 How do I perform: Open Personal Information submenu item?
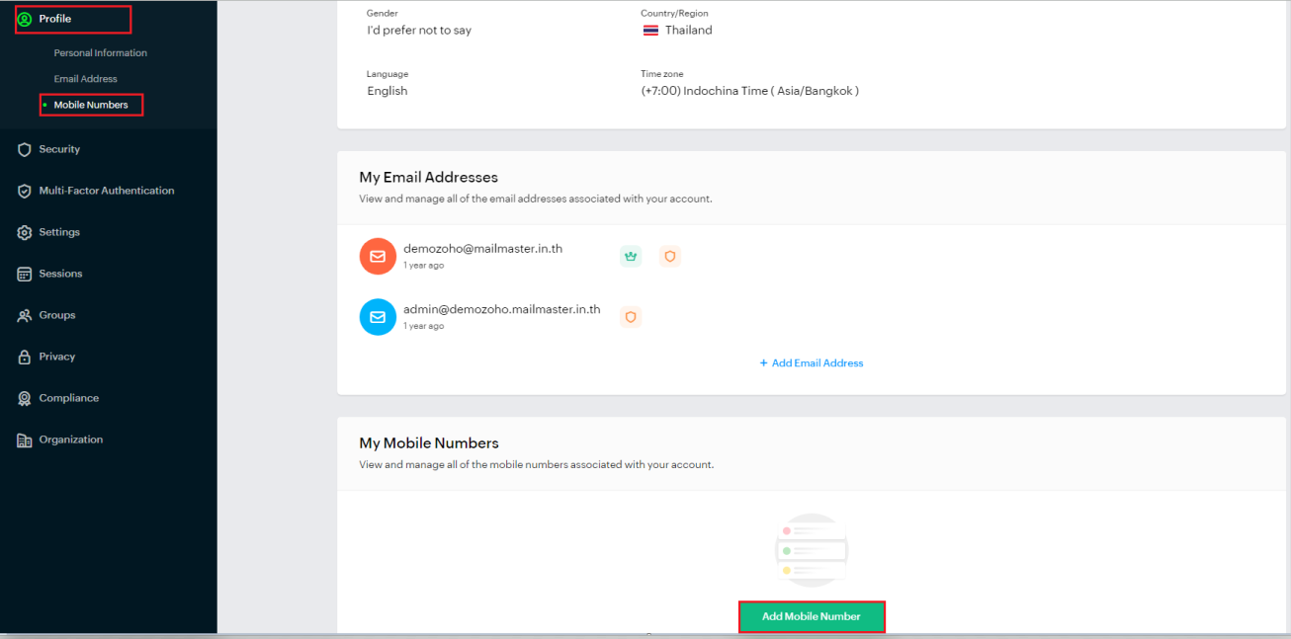pyautogui.click(x=100, y=53)
